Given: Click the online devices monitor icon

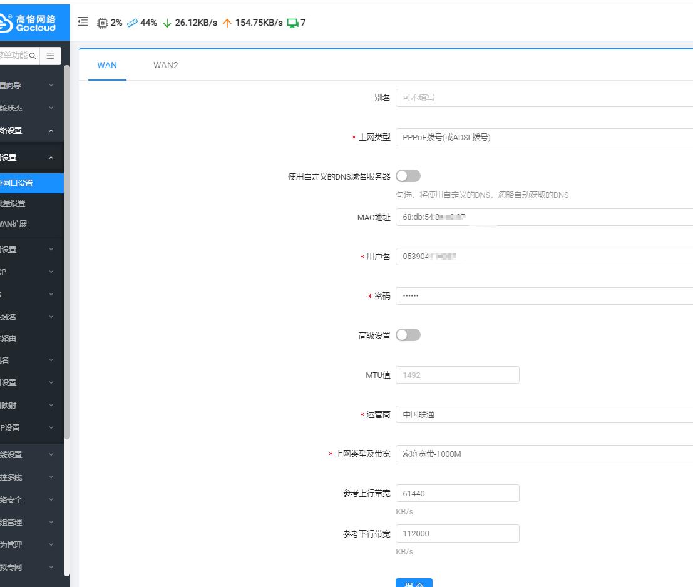Looking at the screenshot, I should (292, 23).
